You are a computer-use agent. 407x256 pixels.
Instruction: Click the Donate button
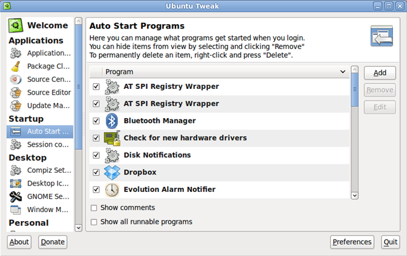pyautogui.click(x=53, y=242)
